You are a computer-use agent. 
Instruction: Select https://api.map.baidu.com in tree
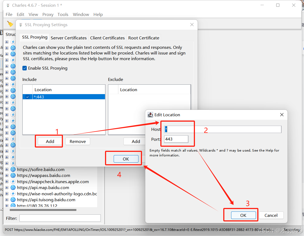pos(43,187)
